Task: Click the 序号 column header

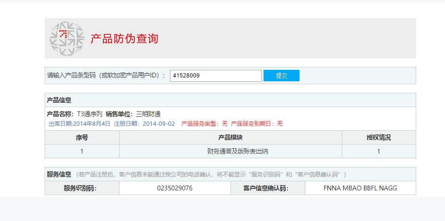Action: [82, 137]
